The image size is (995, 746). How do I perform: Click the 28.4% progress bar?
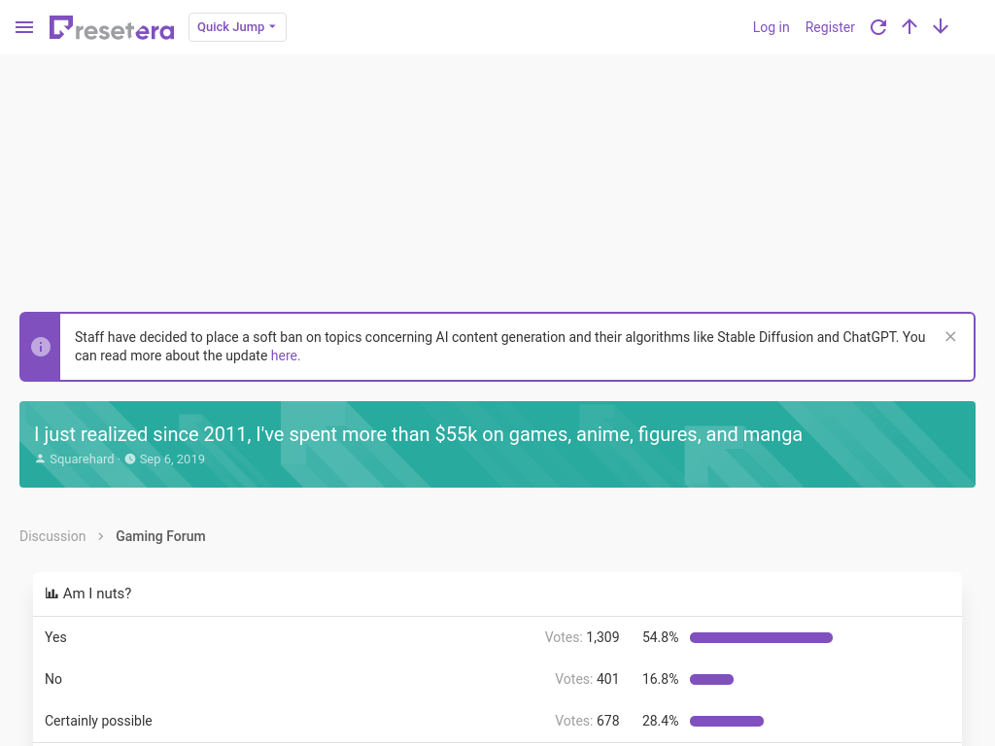coord(727,722)
